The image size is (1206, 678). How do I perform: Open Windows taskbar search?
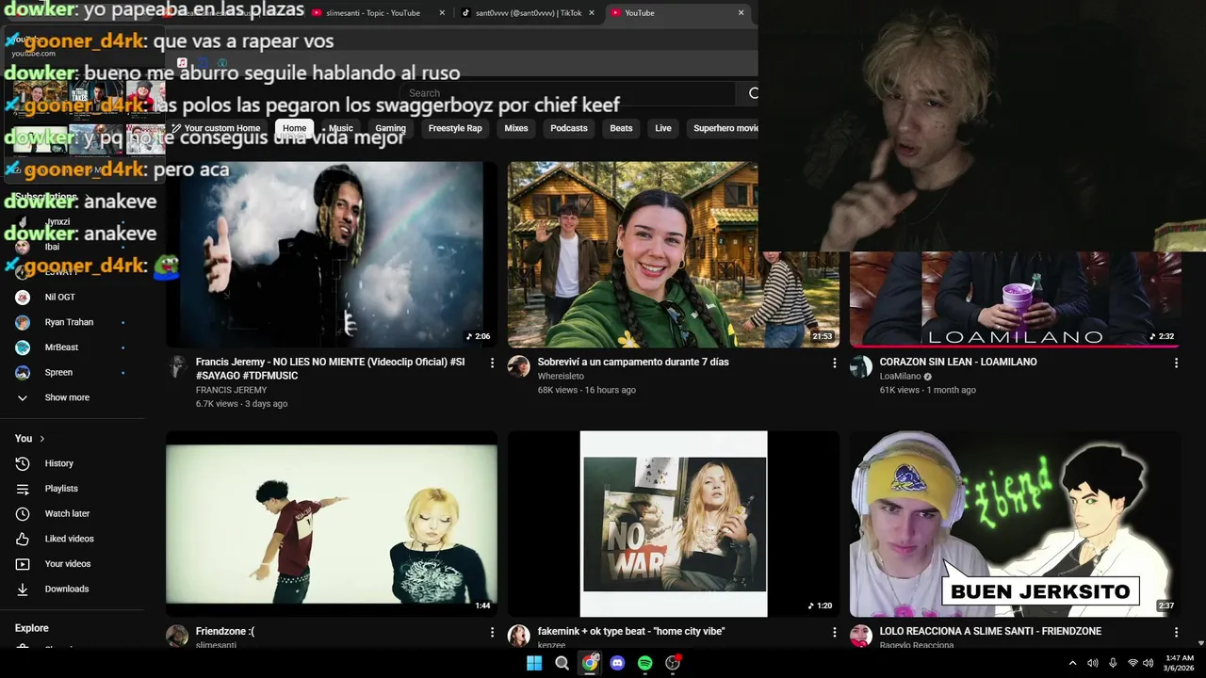(562, 663)
